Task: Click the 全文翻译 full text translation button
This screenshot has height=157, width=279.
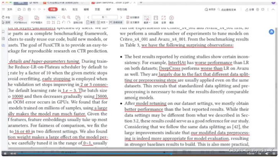Action: click(x=133, y=22)
